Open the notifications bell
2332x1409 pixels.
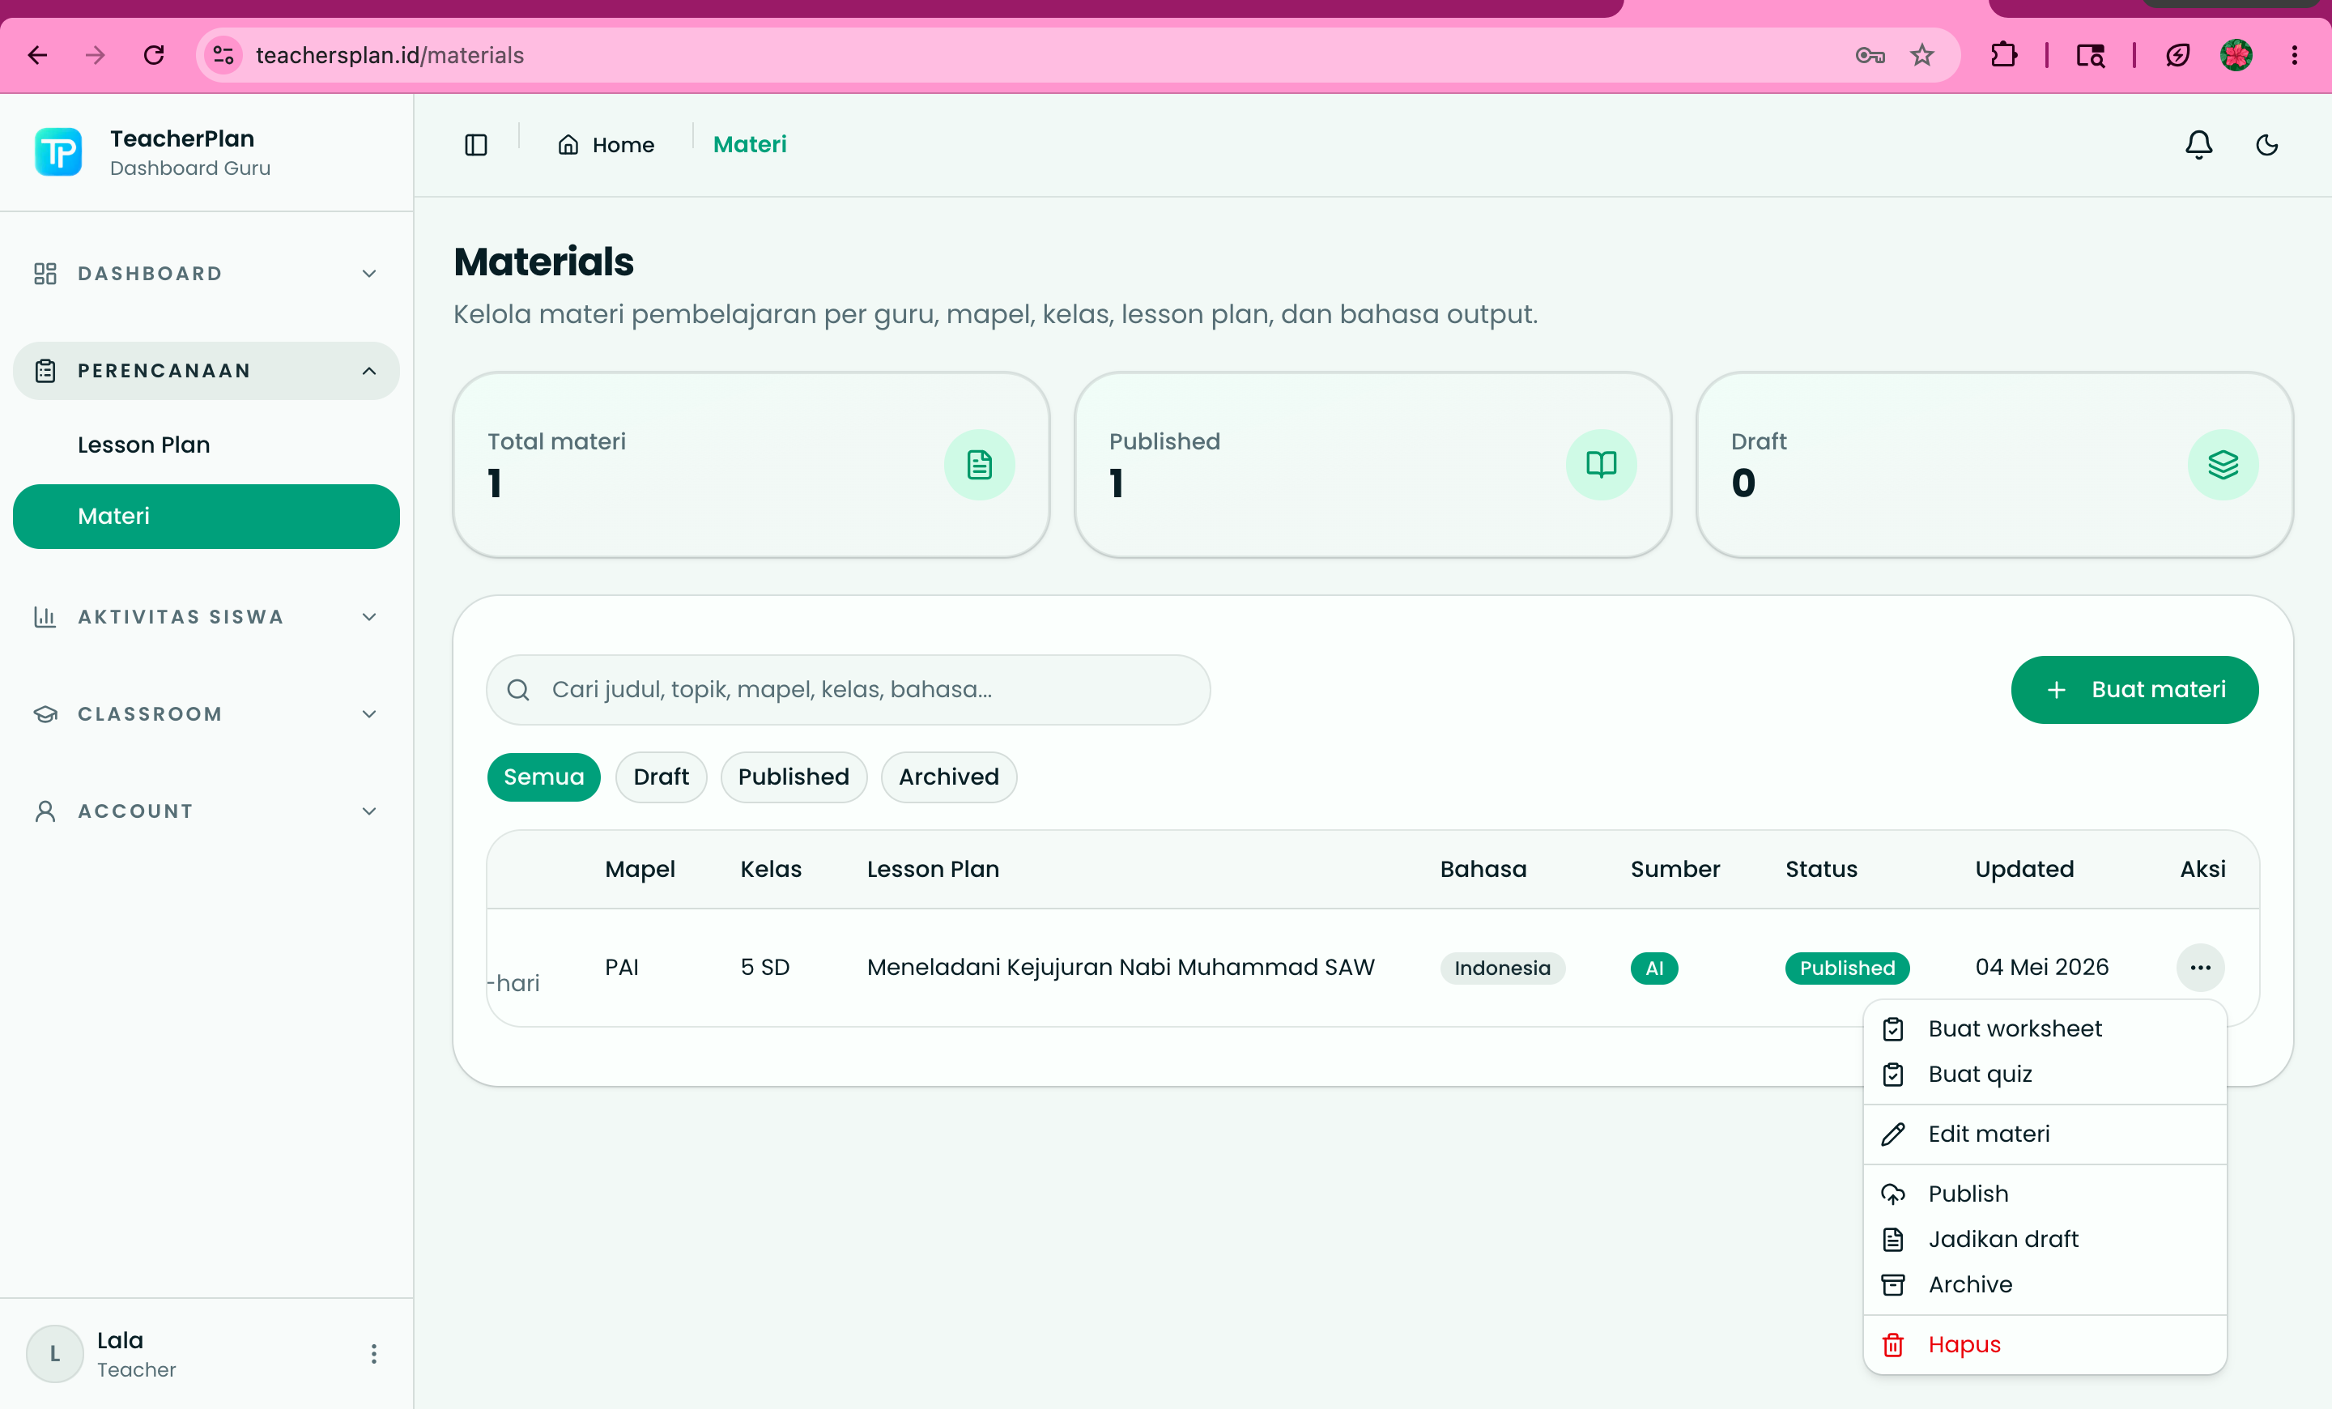2198,145
